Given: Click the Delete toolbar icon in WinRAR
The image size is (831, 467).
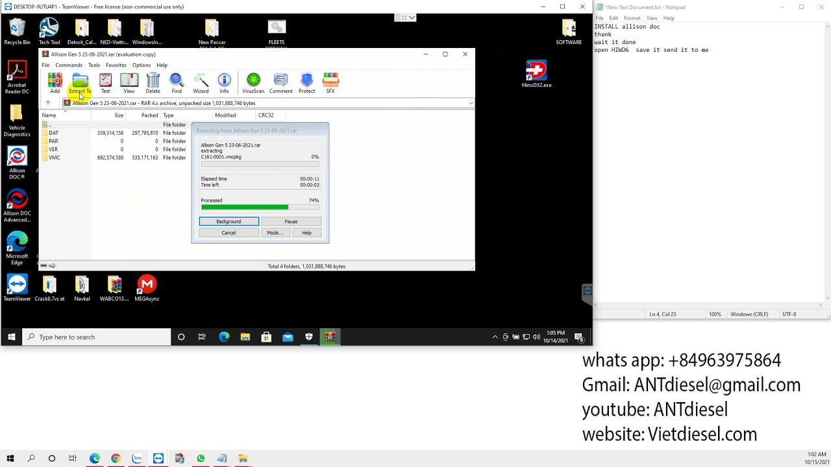Looking at the screenshot, I should [x=153, y=83].
